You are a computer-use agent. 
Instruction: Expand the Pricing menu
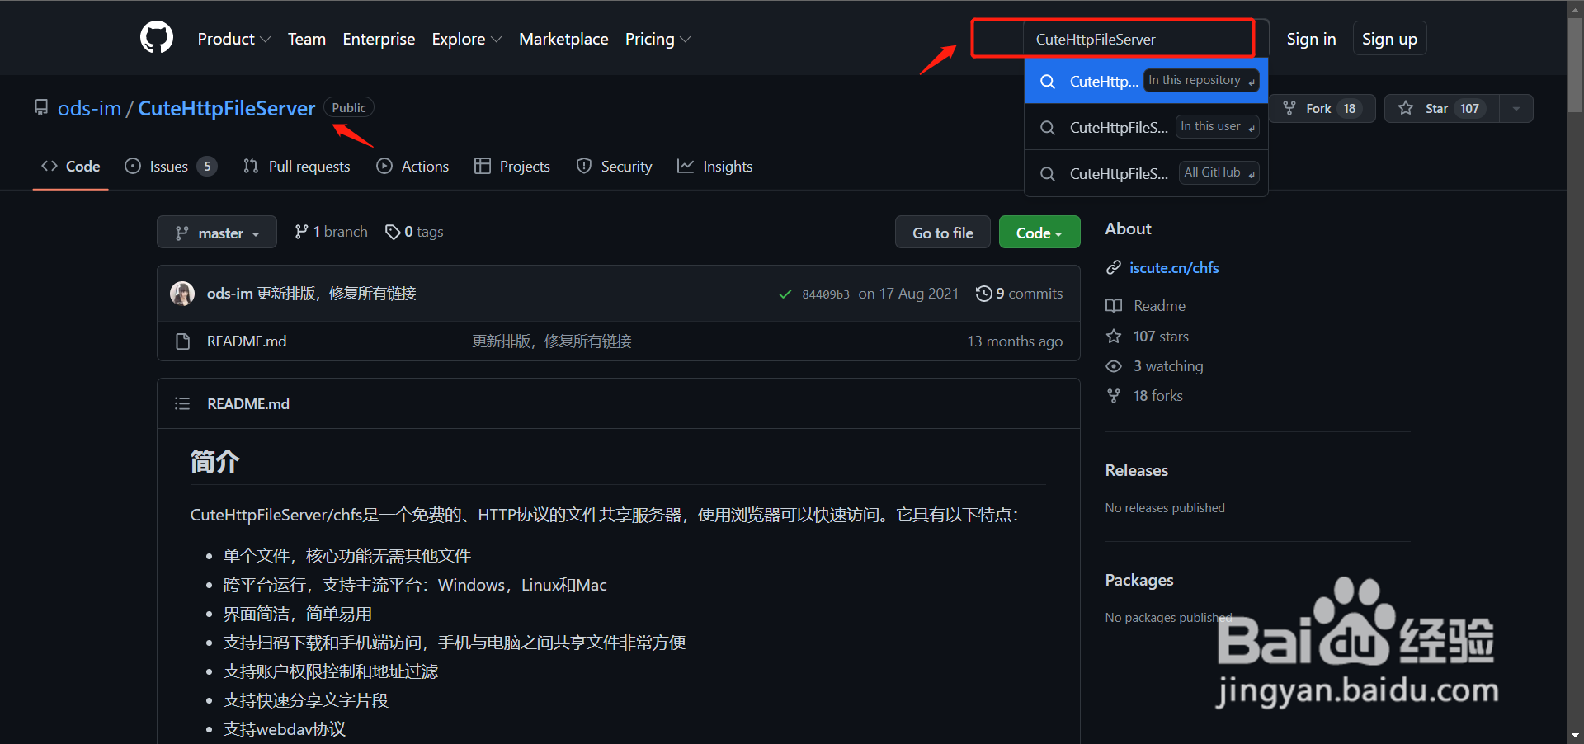658,39
